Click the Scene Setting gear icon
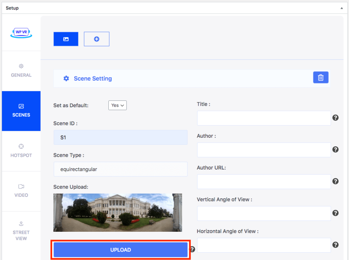This screenshot has height=260, width=349. coord(66,79)
